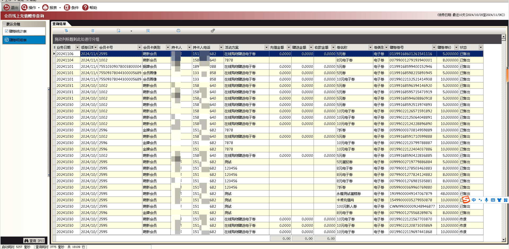Select the 铜牌会员 member category cell

click(156, 66)
